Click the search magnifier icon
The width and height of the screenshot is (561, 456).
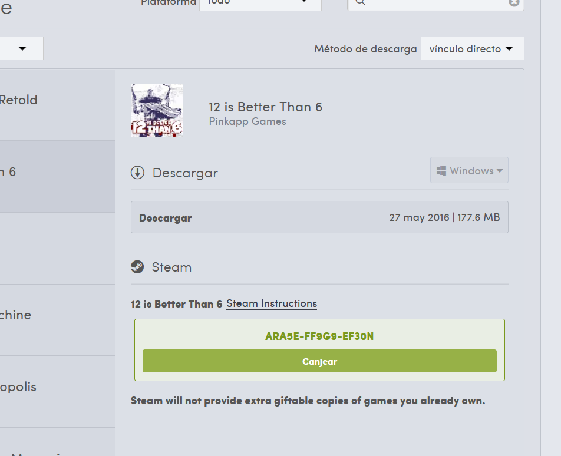pos(360,2)
